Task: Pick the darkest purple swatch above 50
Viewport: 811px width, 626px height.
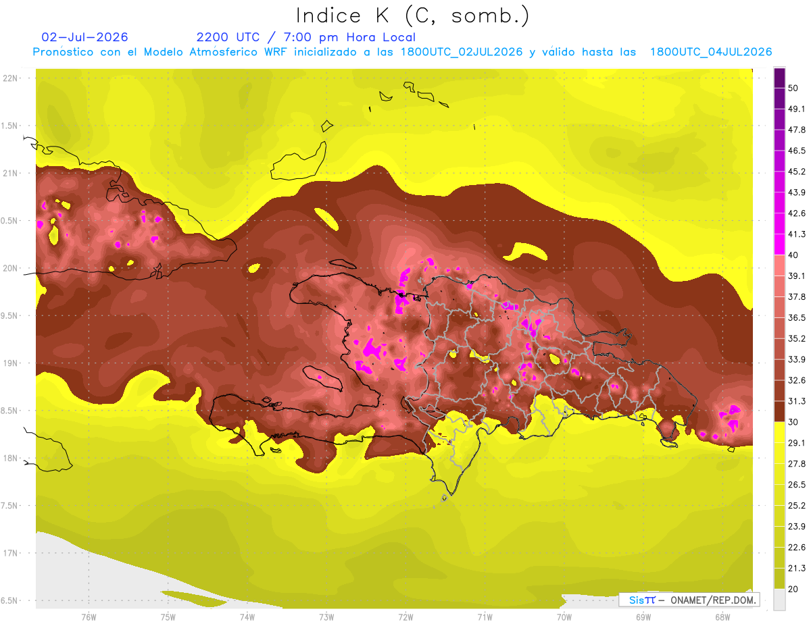Action: click(779, 78)
